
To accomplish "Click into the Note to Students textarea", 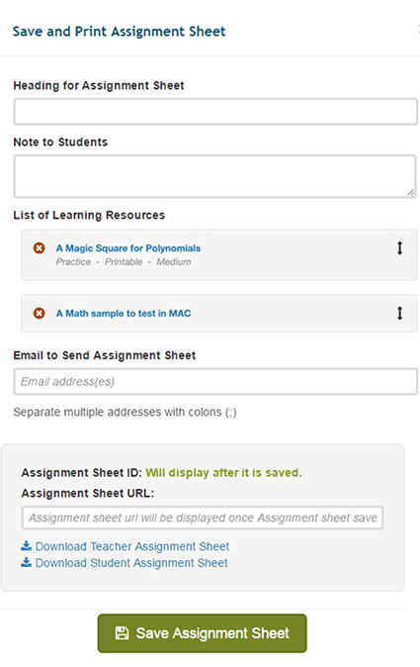I will click(x=214, y=176).
